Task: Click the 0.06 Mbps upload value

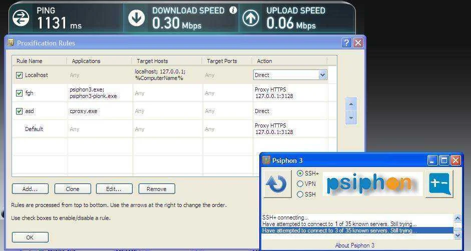Action: (x=291, y=23)
